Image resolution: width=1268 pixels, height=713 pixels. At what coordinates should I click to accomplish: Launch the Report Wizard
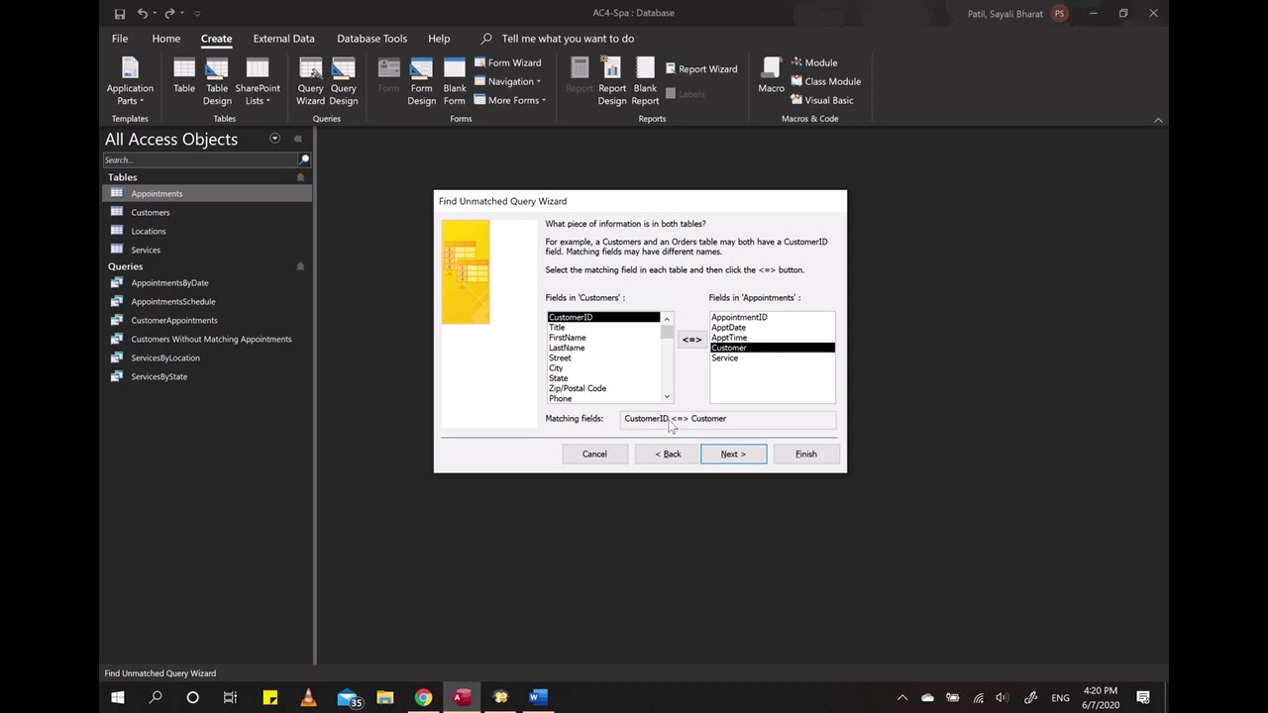tap(700, 68)
